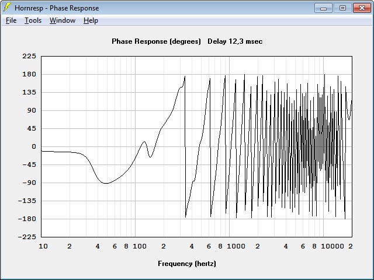This screenshot has height=280, width=374.
Task: Open the Window menu
Action: point(63,20)
